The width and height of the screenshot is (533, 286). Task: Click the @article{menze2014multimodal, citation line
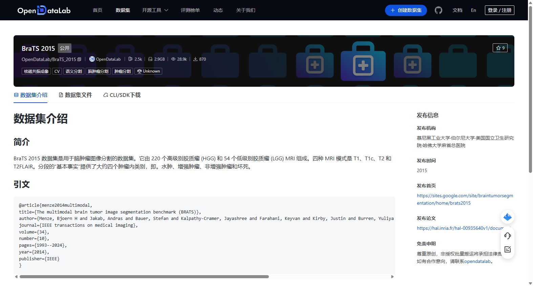(56, 205)
